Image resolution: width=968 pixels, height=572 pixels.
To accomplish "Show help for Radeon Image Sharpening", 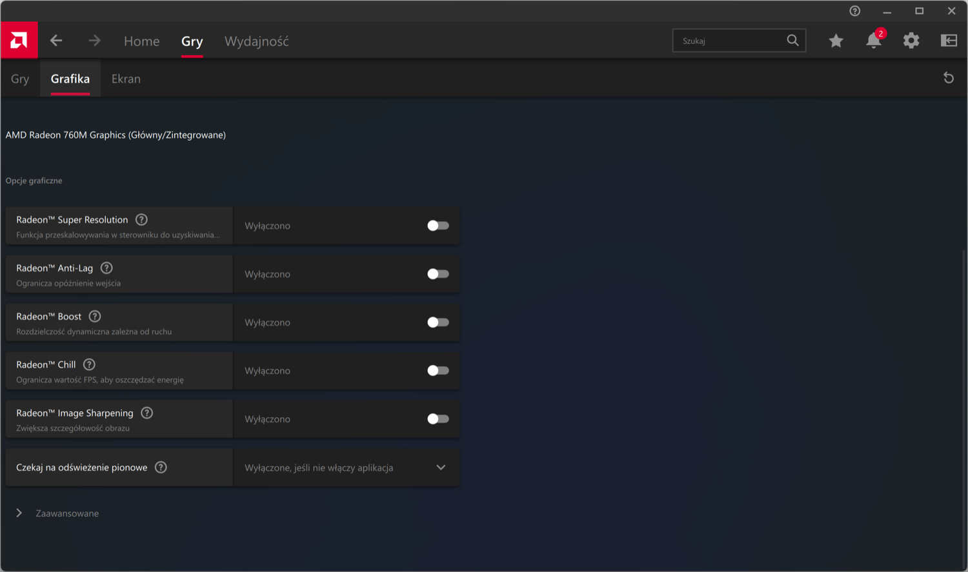I will click(x=147, y=413).
